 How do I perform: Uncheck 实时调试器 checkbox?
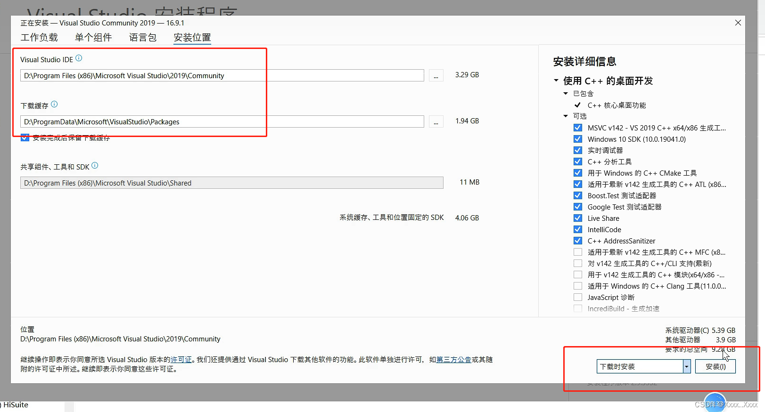point(578,150)
